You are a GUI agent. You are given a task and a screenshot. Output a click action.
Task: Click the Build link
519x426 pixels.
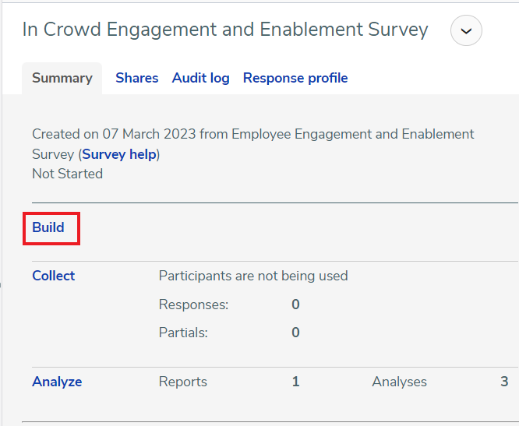click(48, 228)
